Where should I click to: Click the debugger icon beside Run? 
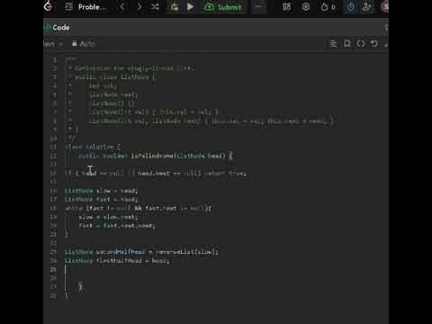click(175, 7)
